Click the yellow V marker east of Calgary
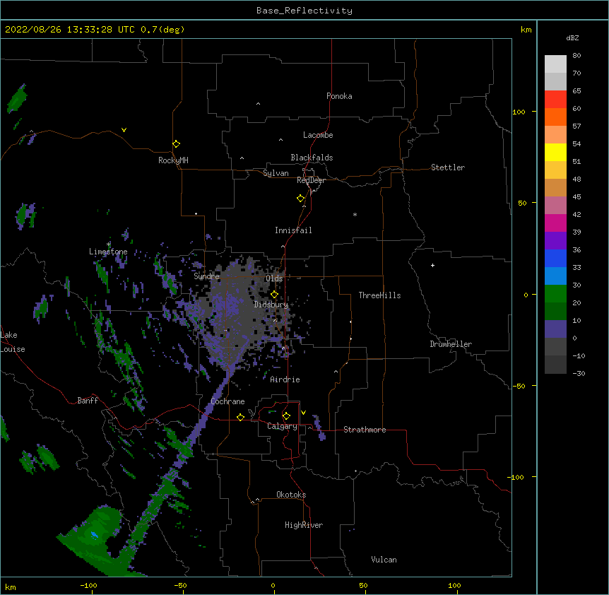 [303, 413]
